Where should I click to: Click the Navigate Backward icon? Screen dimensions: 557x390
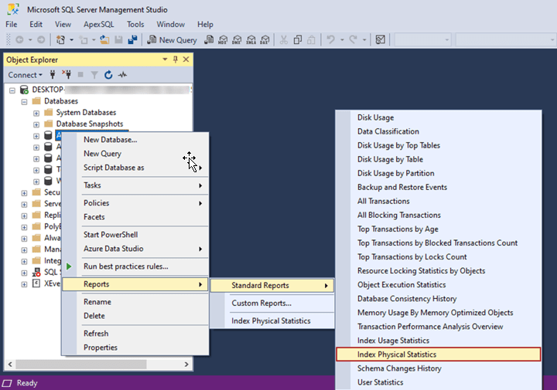[x=20, y=40]
